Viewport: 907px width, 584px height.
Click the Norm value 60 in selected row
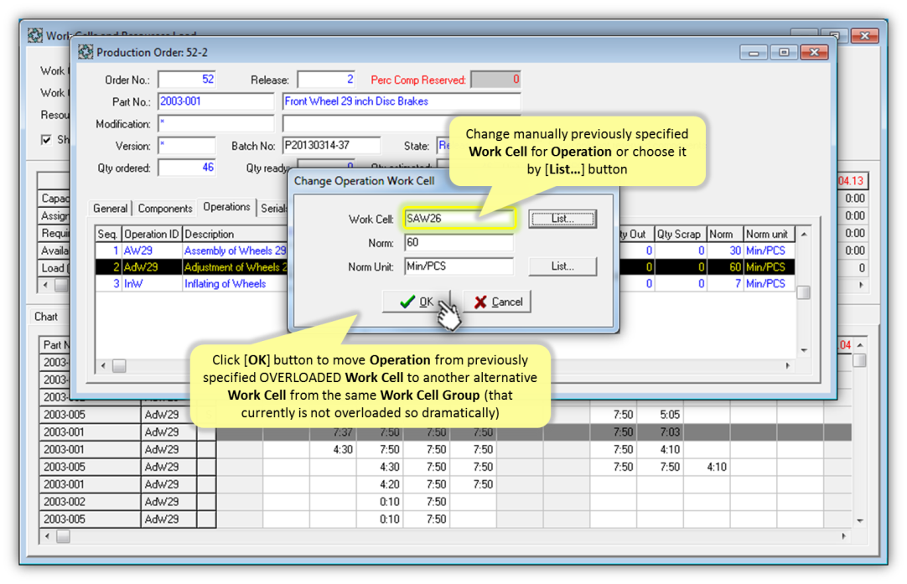tap(725, 267)
